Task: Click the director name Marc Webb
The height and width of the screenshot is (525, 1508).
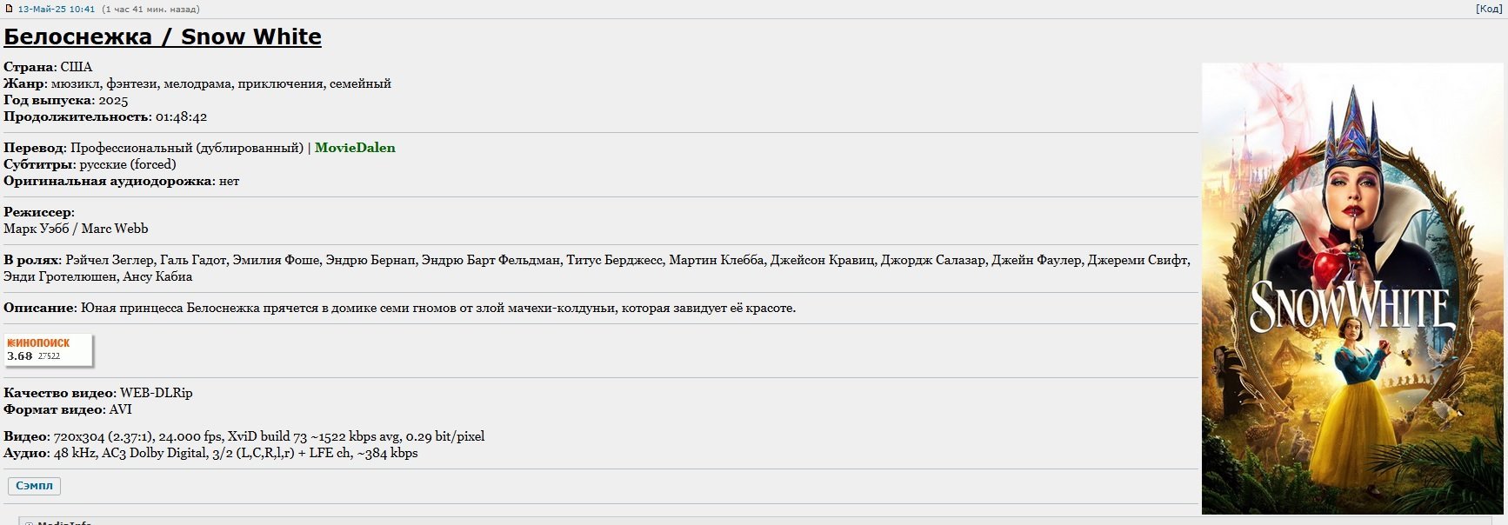Action: [115, 229]
